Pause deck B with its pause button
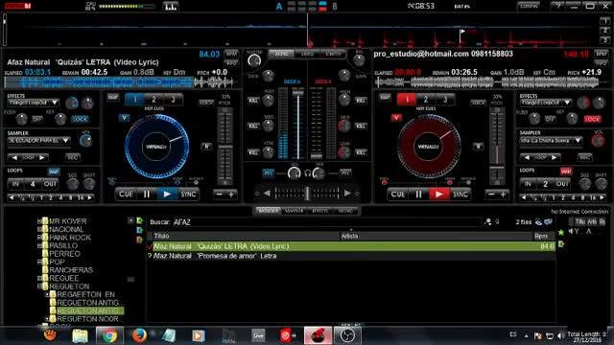 click(x=418, y=194)
